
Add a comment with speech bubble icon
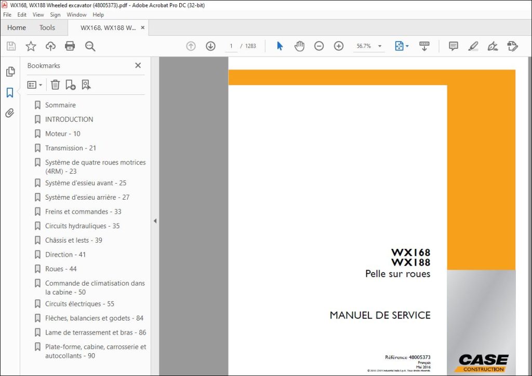pyautogui.click(x=453, y=46)
